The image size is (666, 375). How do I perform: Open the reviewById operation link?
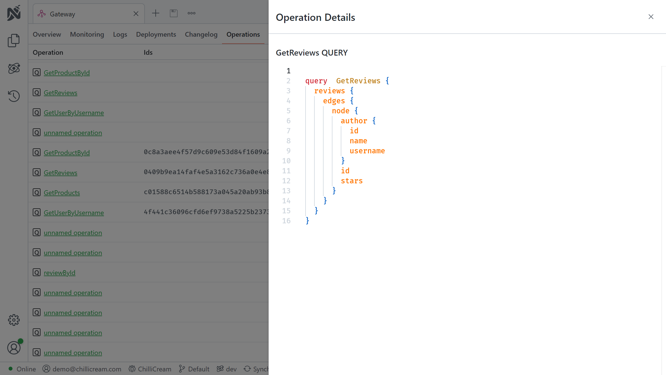tap(59, 273)
